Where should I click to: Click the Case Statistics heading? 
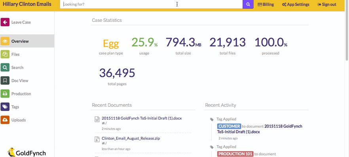pyautogui.click(x=107, y=20)
